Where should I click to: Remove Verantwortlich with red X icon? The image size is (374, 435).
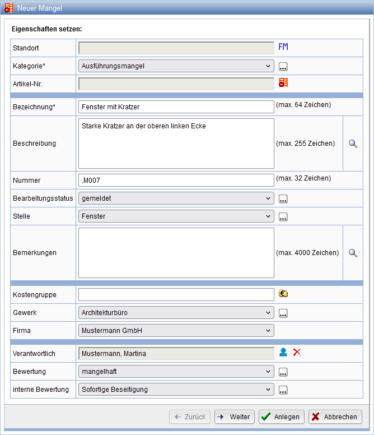coord(297,352)
